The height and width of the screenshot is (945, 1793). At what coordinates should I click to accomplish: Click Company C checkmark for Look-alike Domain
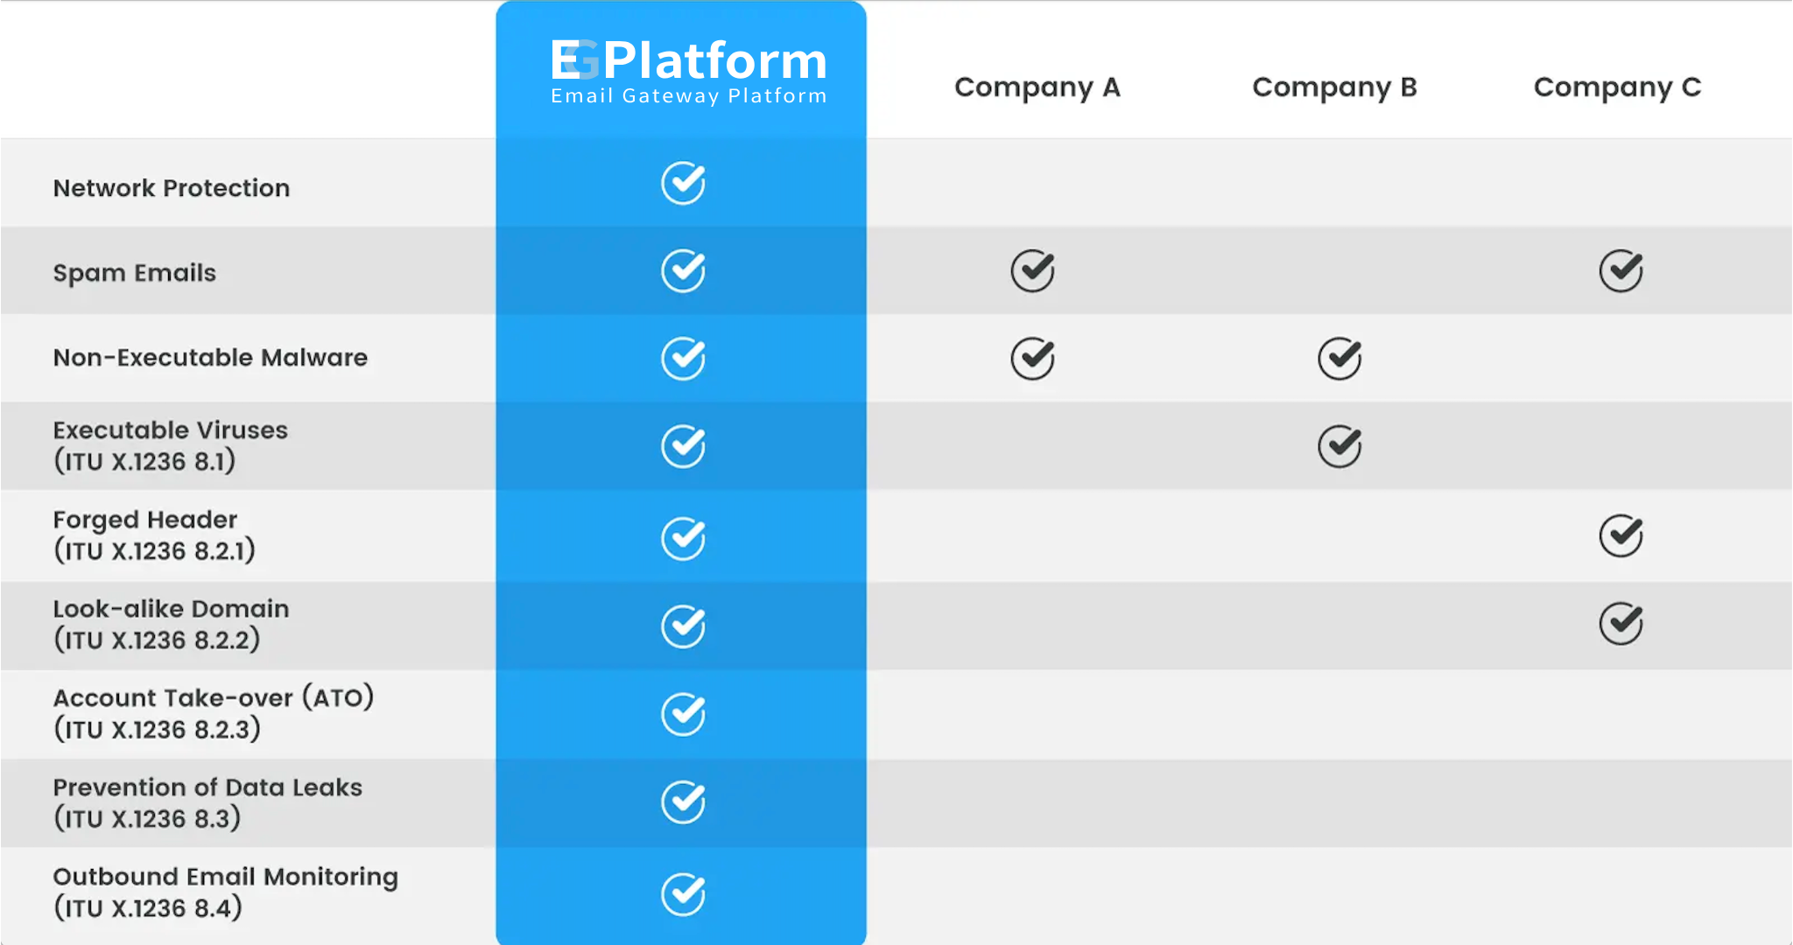pos(1621,624)
